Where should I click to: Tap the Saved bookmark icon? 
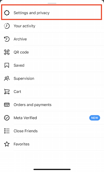[x=7, y=65]
